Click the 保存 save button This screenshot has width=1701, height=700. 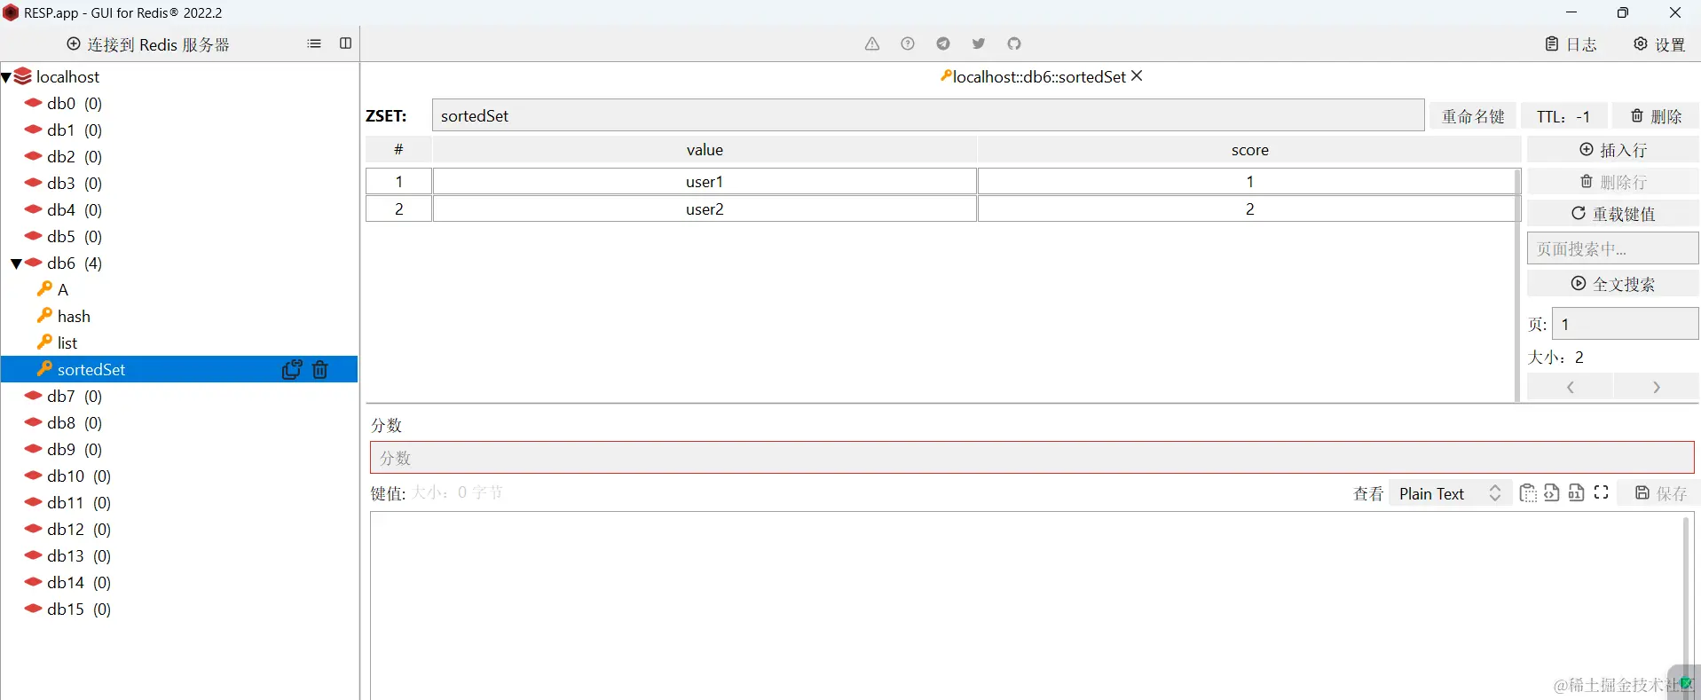tap(1661, 493)
